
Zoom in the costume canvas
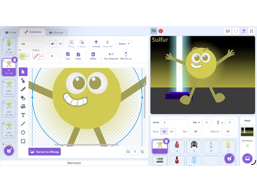[x=142, y=151]
